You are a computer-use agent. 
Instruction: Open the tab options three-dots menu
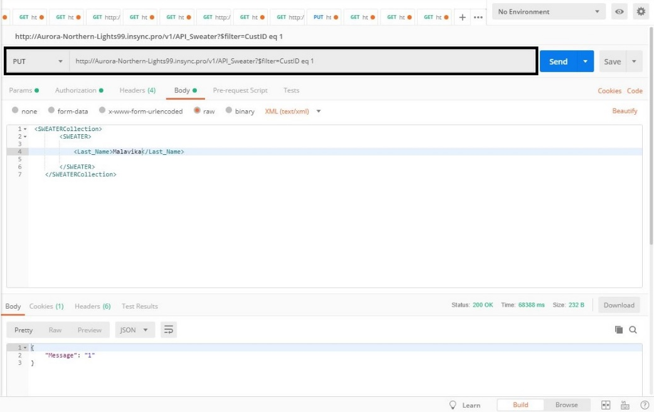click(478, 17)
